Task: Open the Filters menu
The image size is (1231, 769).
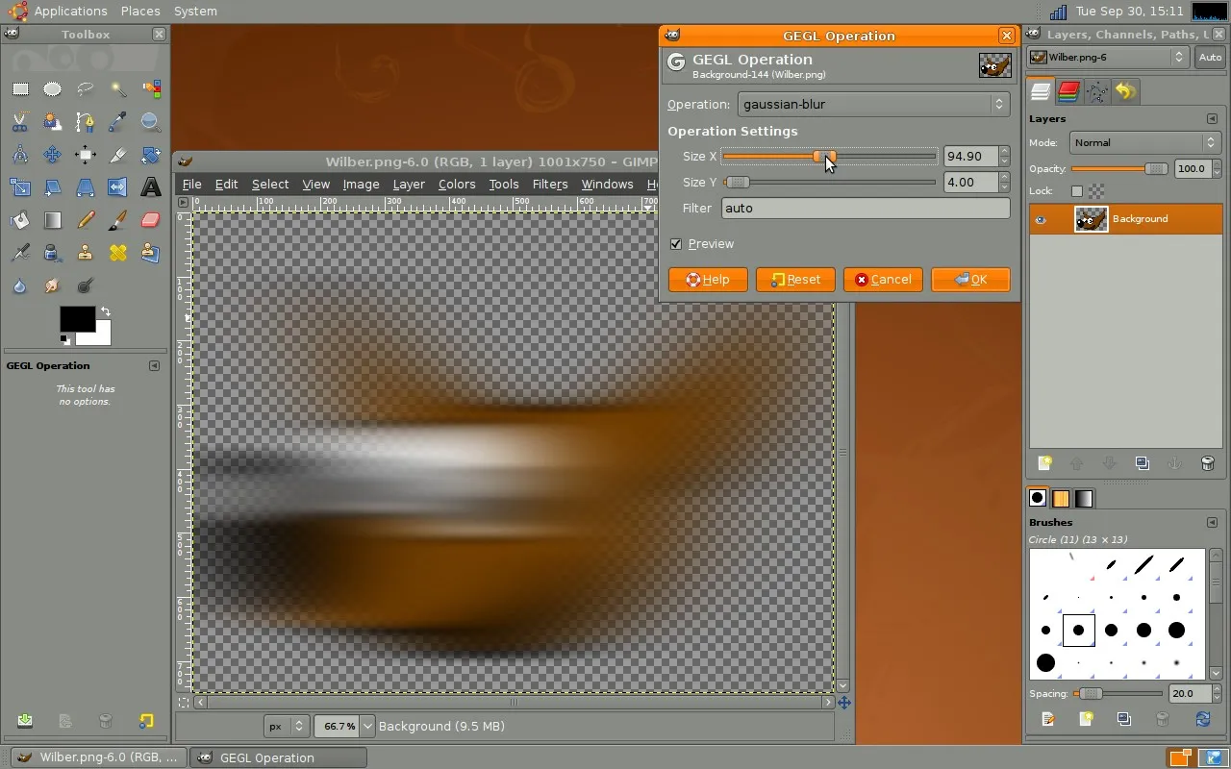Action: coord(549,185)
